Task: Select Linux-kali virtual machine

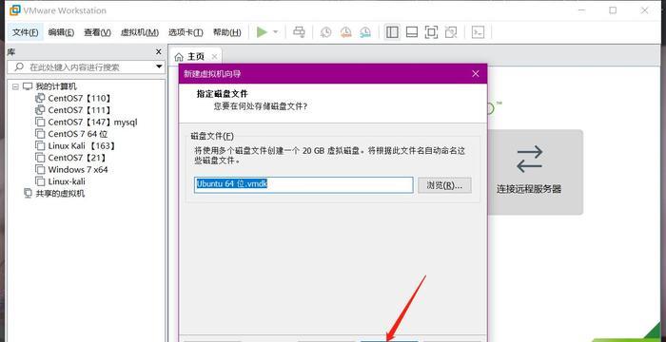Action: click(67, 181)
